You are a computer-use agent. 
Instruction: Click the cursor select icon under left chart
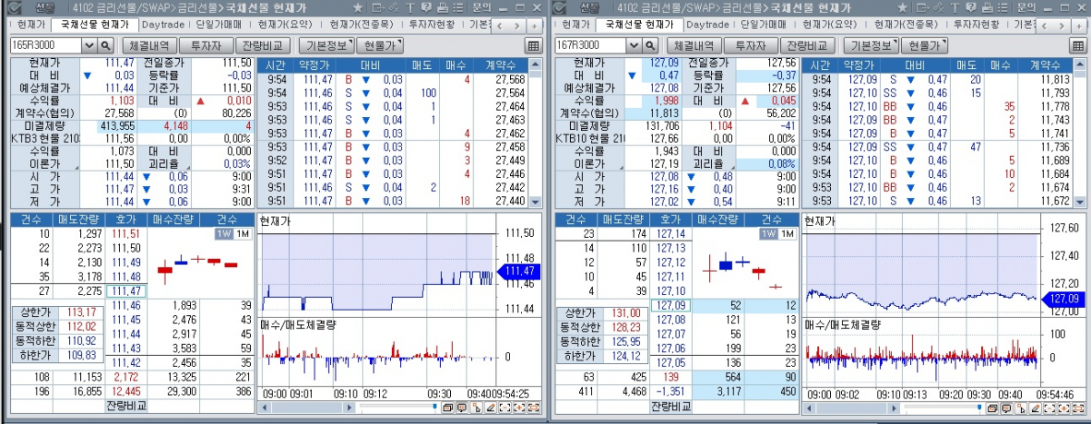475,408
